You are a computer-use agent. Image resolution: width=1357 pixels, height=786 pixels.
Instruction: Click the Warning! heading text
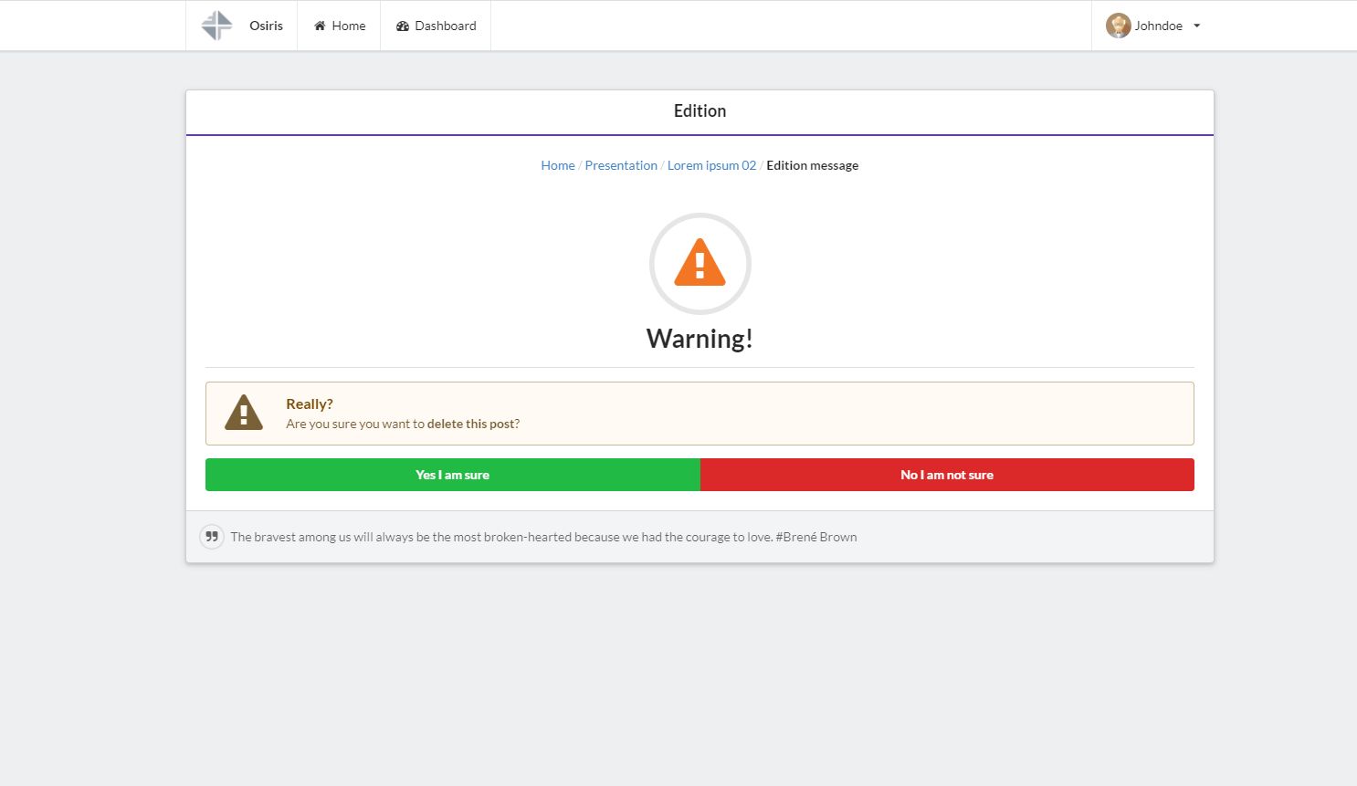point(700,339)
